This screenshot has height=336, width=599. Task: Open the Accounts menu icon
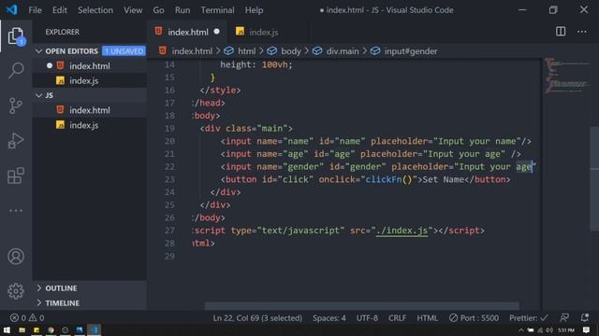pos(16,257)
